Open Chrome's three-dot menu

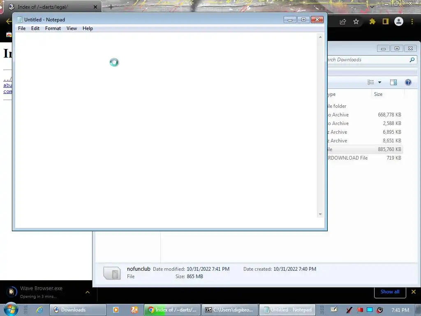point(412,21)
